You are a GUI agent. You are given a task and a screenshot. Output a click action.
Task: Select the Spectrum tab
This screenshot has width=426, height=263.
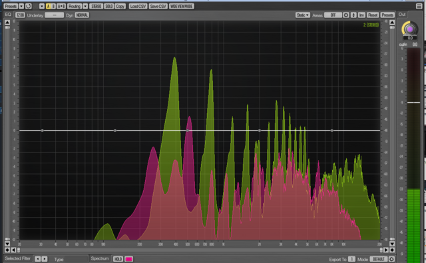point(100,258)
